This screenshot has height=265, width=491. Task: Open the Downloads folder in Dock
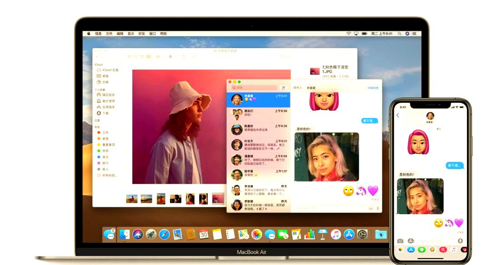[381, 234]
